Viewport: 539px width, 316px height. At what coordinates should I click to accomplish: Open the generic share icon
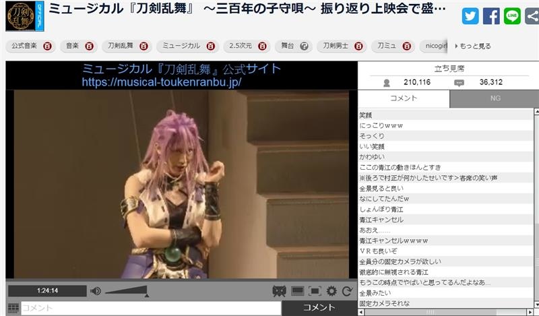click(x=532, y=16)
